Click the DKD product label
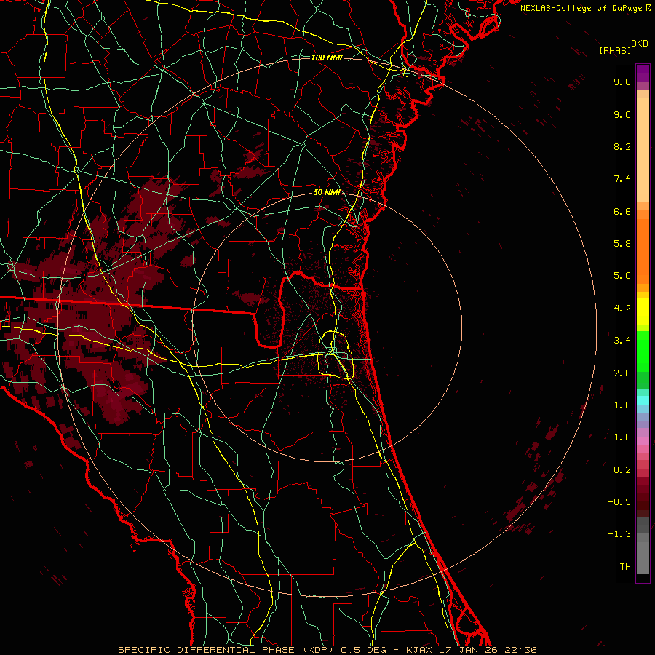Viewport: 655px width, 655px height. (x=640, y=44)
